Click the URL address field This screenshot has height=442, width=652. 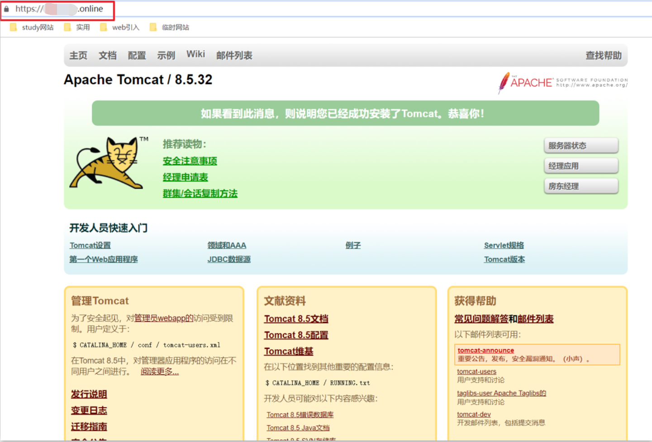point(59,9)
